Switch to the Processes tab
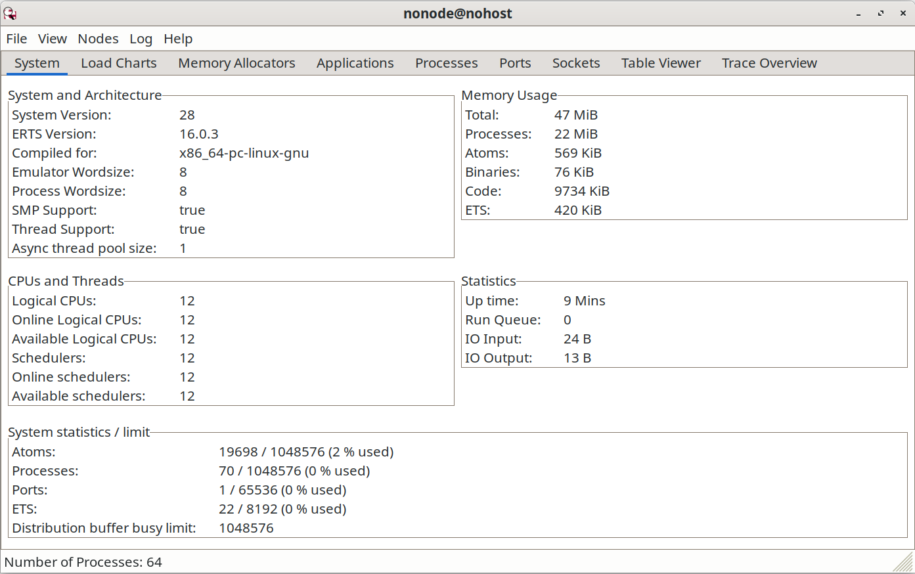The image size is (915, 574). 446,63
